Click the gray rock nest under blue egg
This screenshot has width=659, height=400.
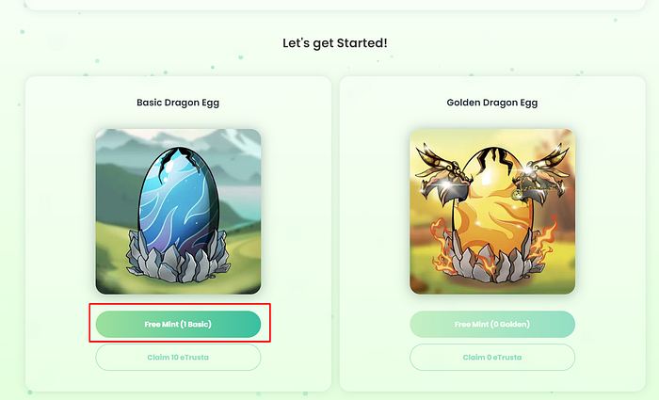coord(178,259)
